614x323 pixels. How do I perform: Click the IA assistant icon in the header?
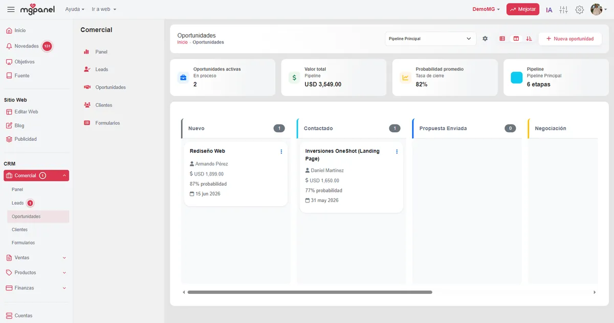point(549,10)
